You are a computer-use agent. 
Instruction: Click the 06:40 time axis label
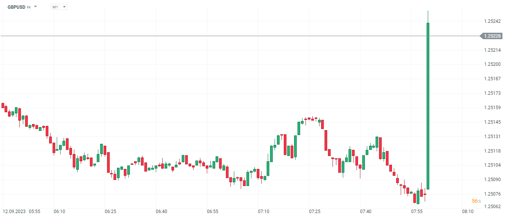coord(162,212)
